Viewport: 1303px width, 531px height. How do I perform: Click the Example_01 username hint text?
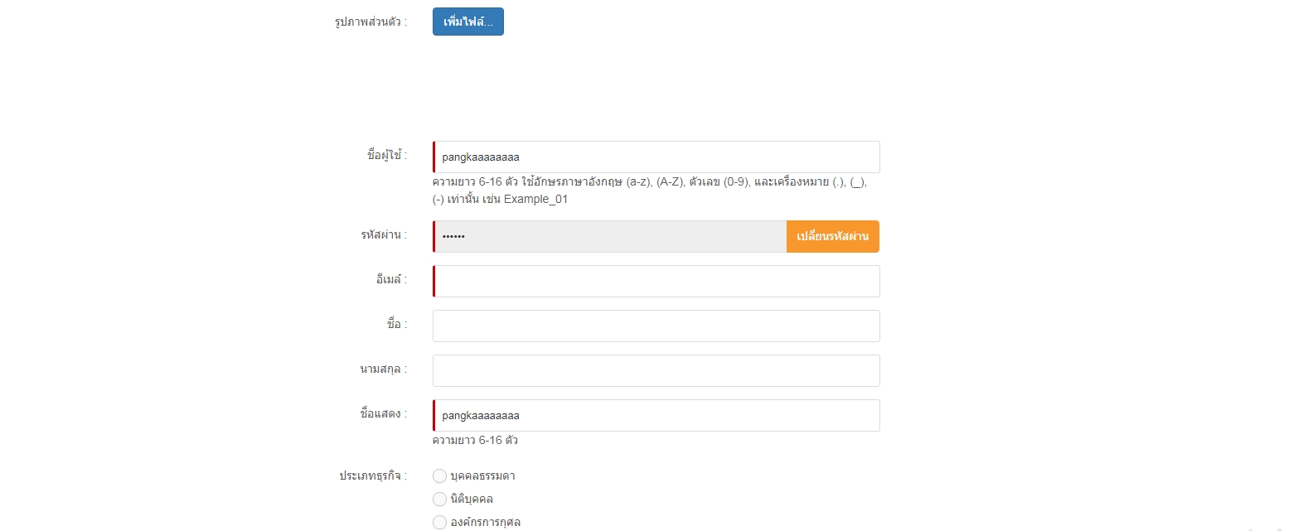[535, 199]
